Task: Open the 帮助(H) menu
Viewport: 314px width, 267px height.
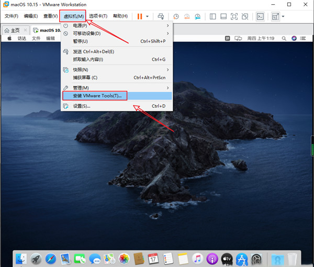Action: click(120, 16)
